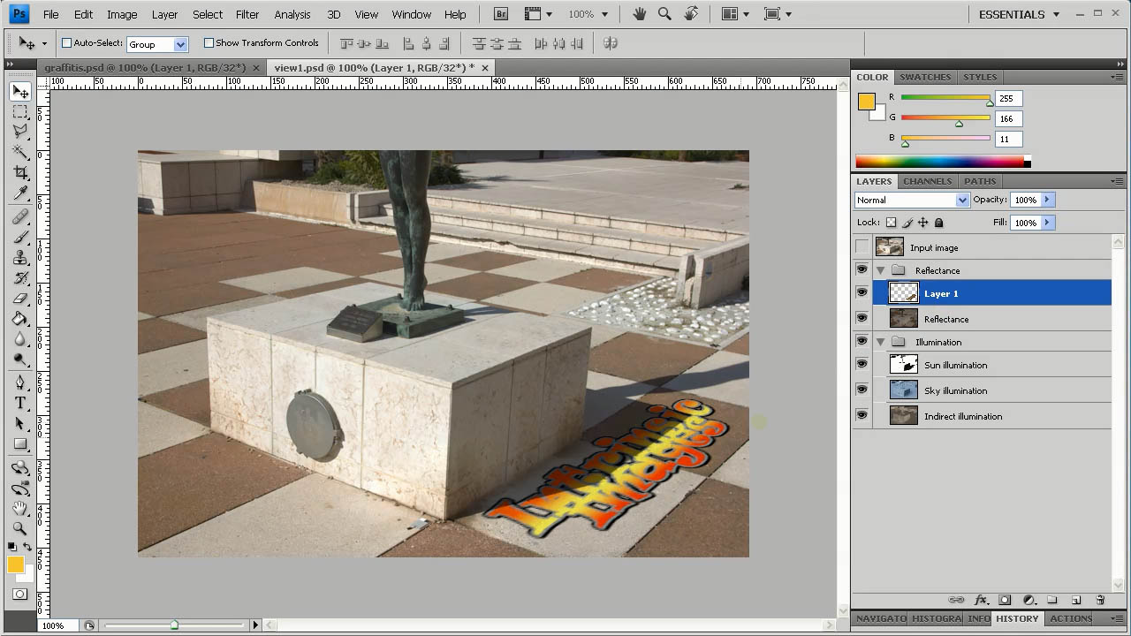Screen dimensions: 1131x636
Task: Select the Dodge tool
Action: [20, 360]
